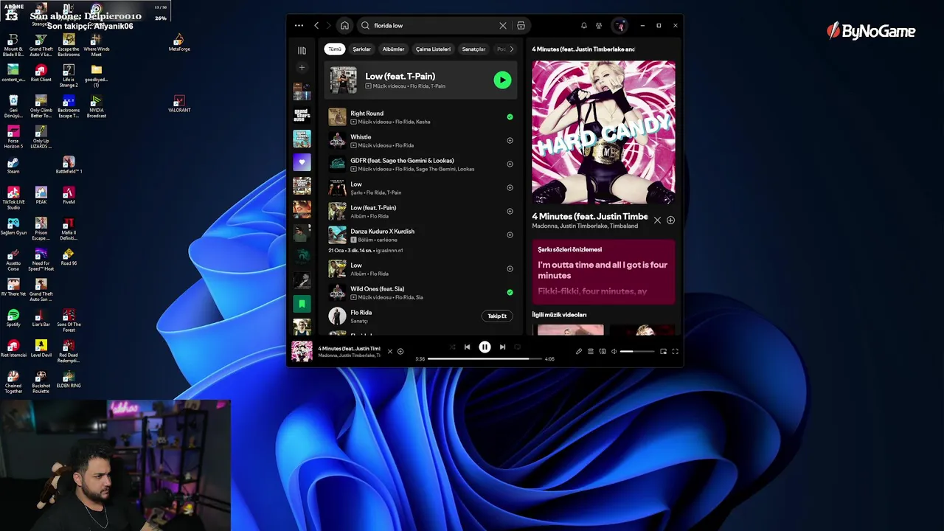Open Liked Songs heart playlist
This screenshot has width=944, height=531.
pyautogui.click(x=302, y=162)
